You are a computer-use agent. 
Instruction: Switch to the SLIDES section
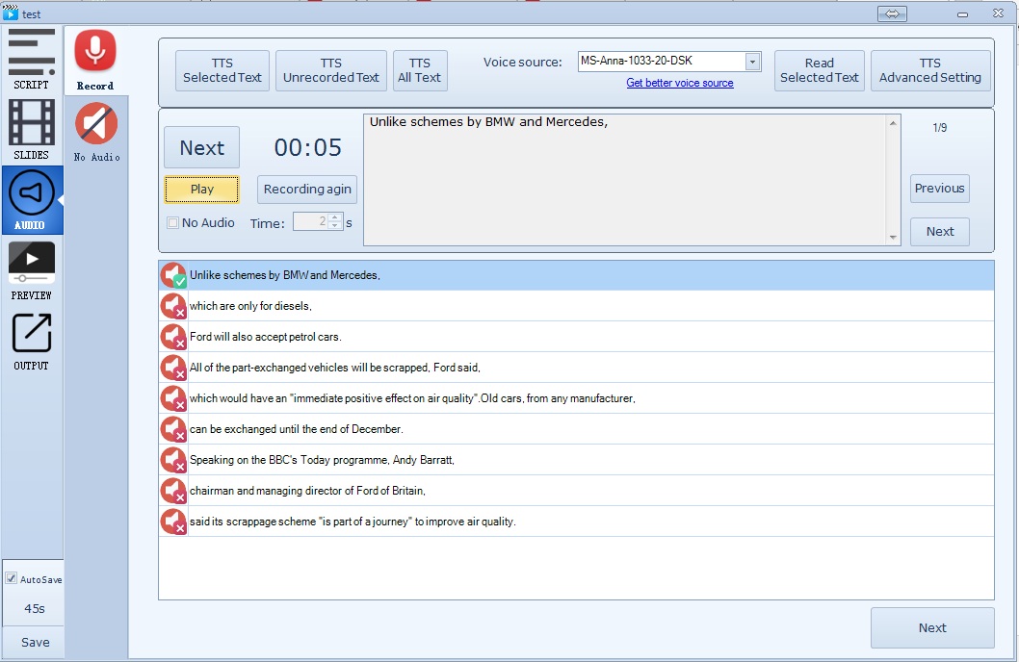pos(32,129)
